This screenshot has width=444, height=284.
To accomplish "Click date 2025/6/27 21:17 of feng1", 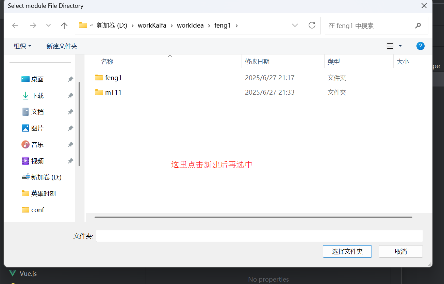I will click(x=270, y=78).
